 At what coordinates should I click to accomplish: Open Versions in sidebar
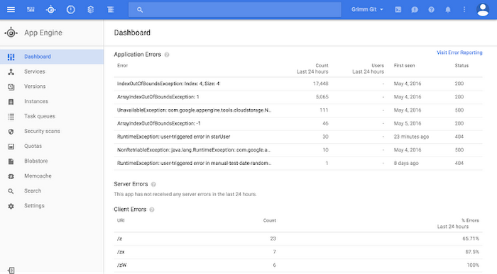click(52, 86)
